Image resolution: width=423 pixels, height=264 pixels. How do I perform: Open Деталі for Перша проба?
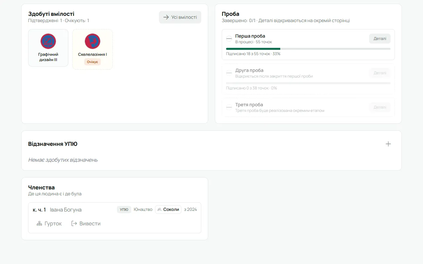point(380,39)
